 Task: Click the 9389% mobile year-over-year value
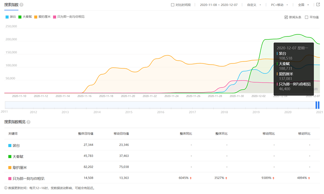coord(266,178)
